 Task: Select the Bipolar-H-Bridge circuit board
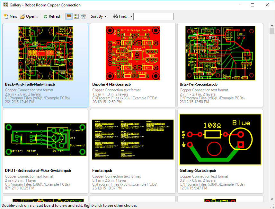(133, 53)
